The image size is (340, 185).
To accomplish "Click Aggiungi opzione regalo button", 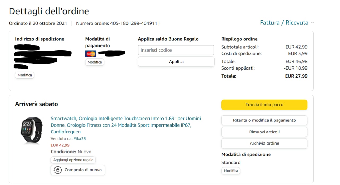I will pos(73,160).
